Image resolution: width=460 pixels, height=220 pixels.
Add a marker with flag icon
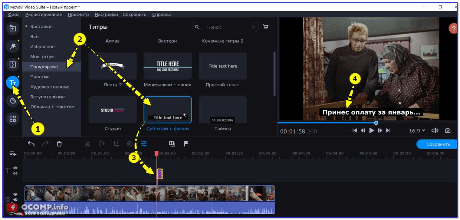[x=186, y=144]
